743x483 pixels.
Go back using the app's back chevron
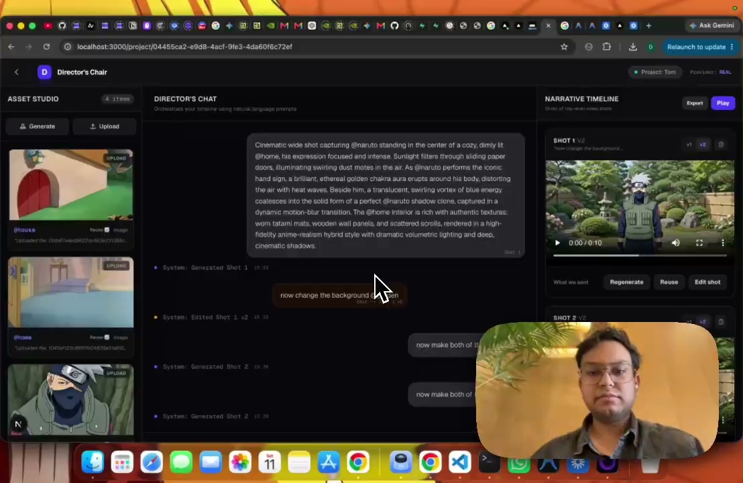(x=17, y=72)
